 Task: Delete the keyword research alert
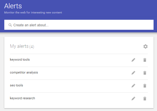tap(145, 98)
